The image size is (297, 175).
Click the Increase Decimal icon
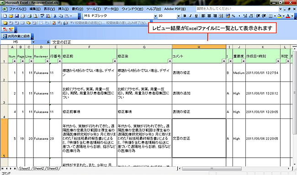(x=245, y=16)
